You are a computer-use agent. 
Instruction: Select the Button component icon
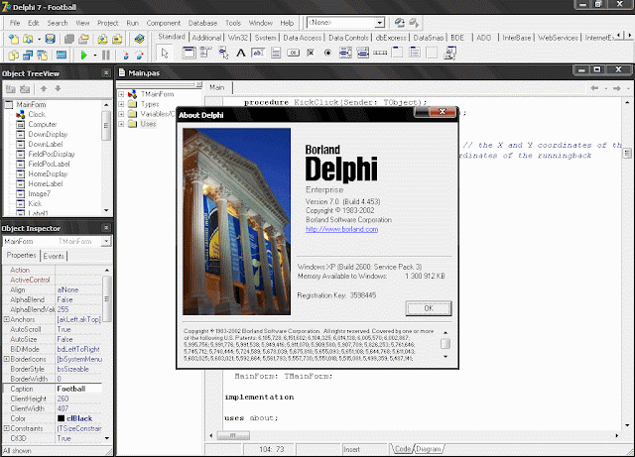(x=294, y=53)
